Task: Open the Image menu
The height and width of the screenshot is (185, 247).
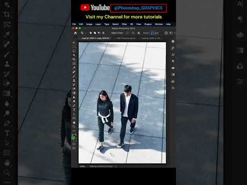Action: pos(89,24)
